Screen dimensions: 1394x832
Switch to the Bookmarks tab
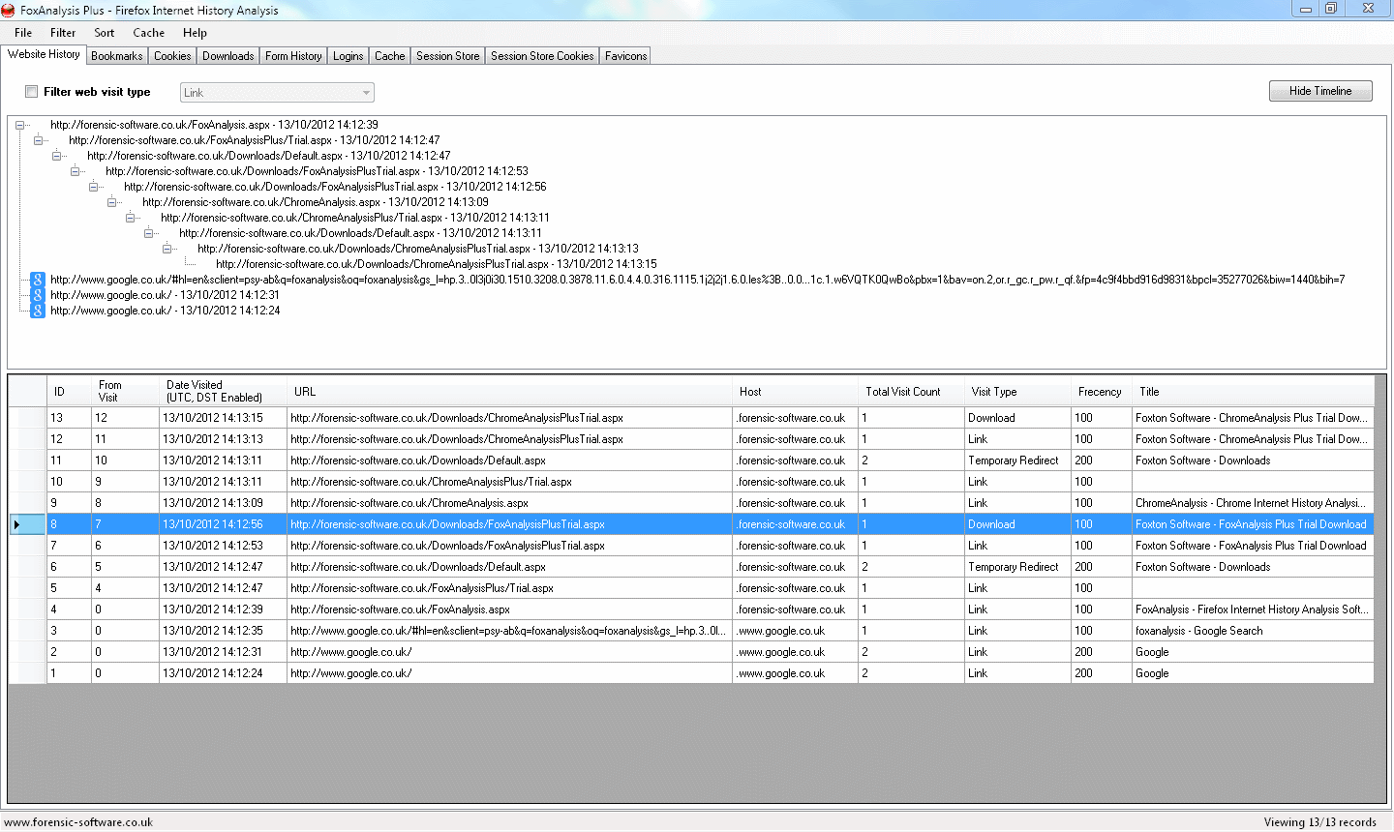click(x=117, y=56)
